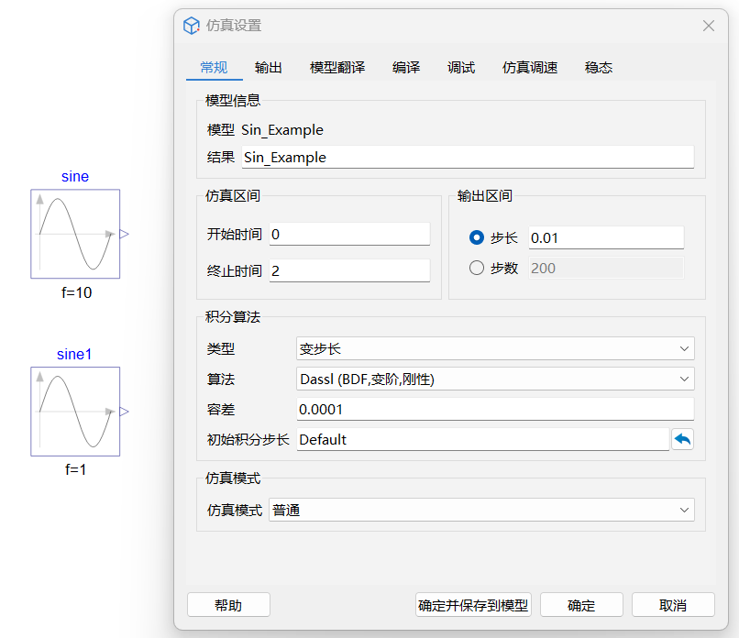Click the 帮助 button

point(228,605)
